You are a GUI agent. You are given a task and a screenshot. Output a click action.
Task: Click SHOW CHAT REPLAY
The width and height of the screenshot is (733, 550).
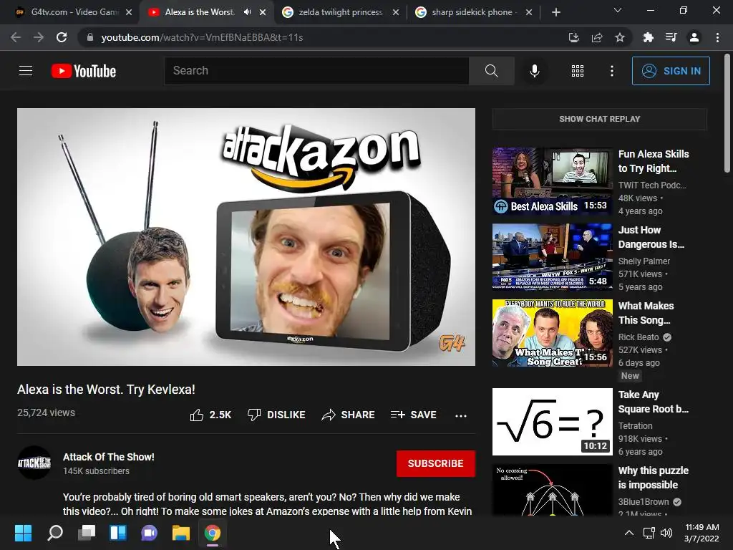599,119
